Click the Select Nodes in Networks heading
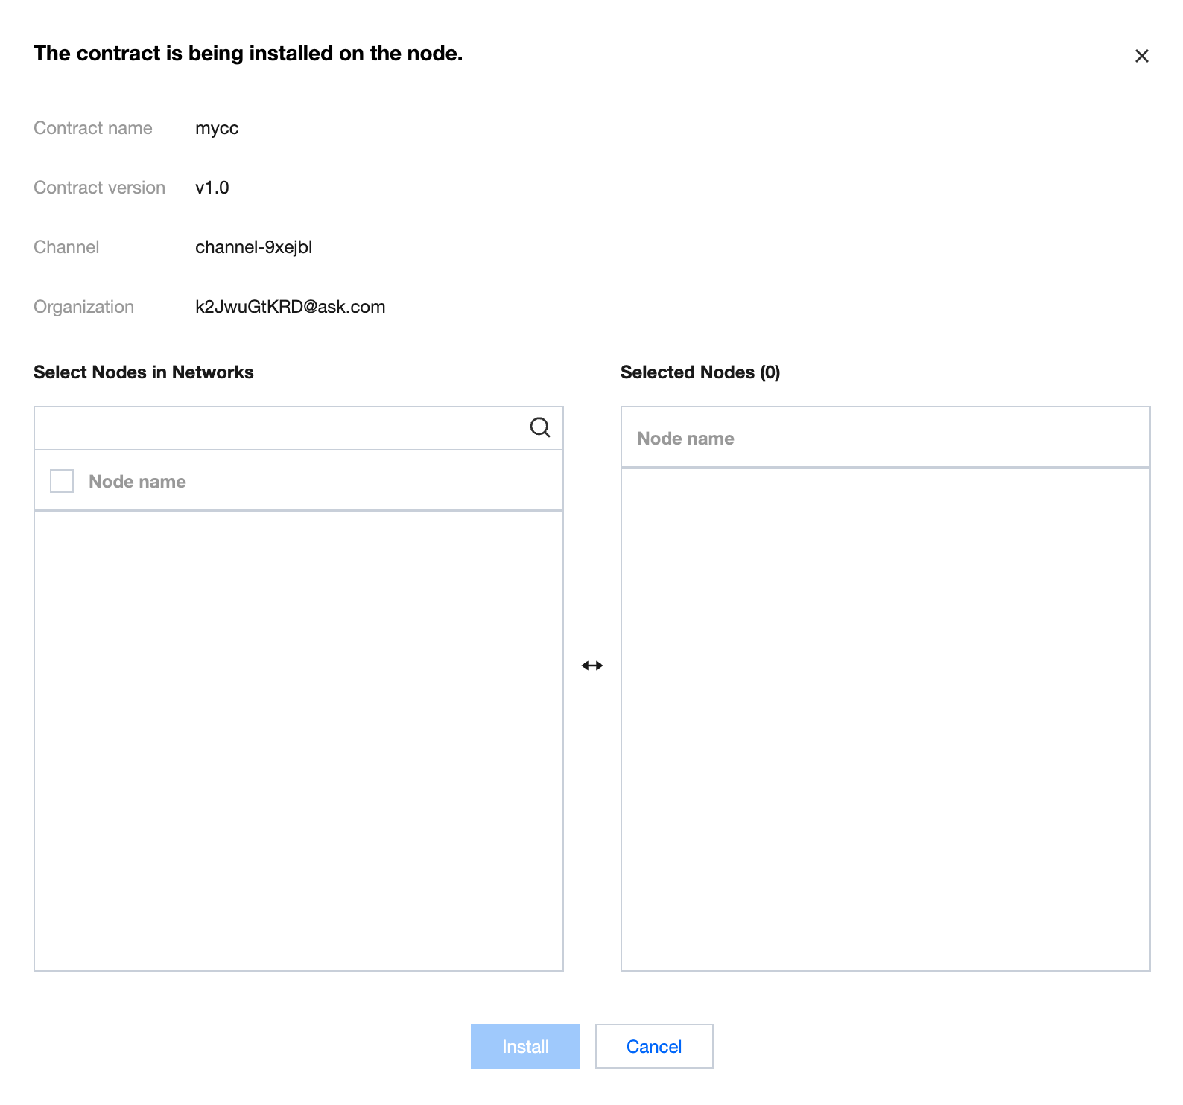The height and width of the screenshot is (1105, 1183). [144, 372]
